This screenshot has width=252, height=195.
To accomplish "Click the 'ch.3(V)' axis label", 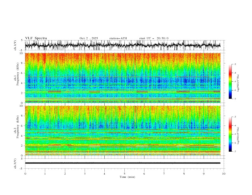I will click(15, 164).
